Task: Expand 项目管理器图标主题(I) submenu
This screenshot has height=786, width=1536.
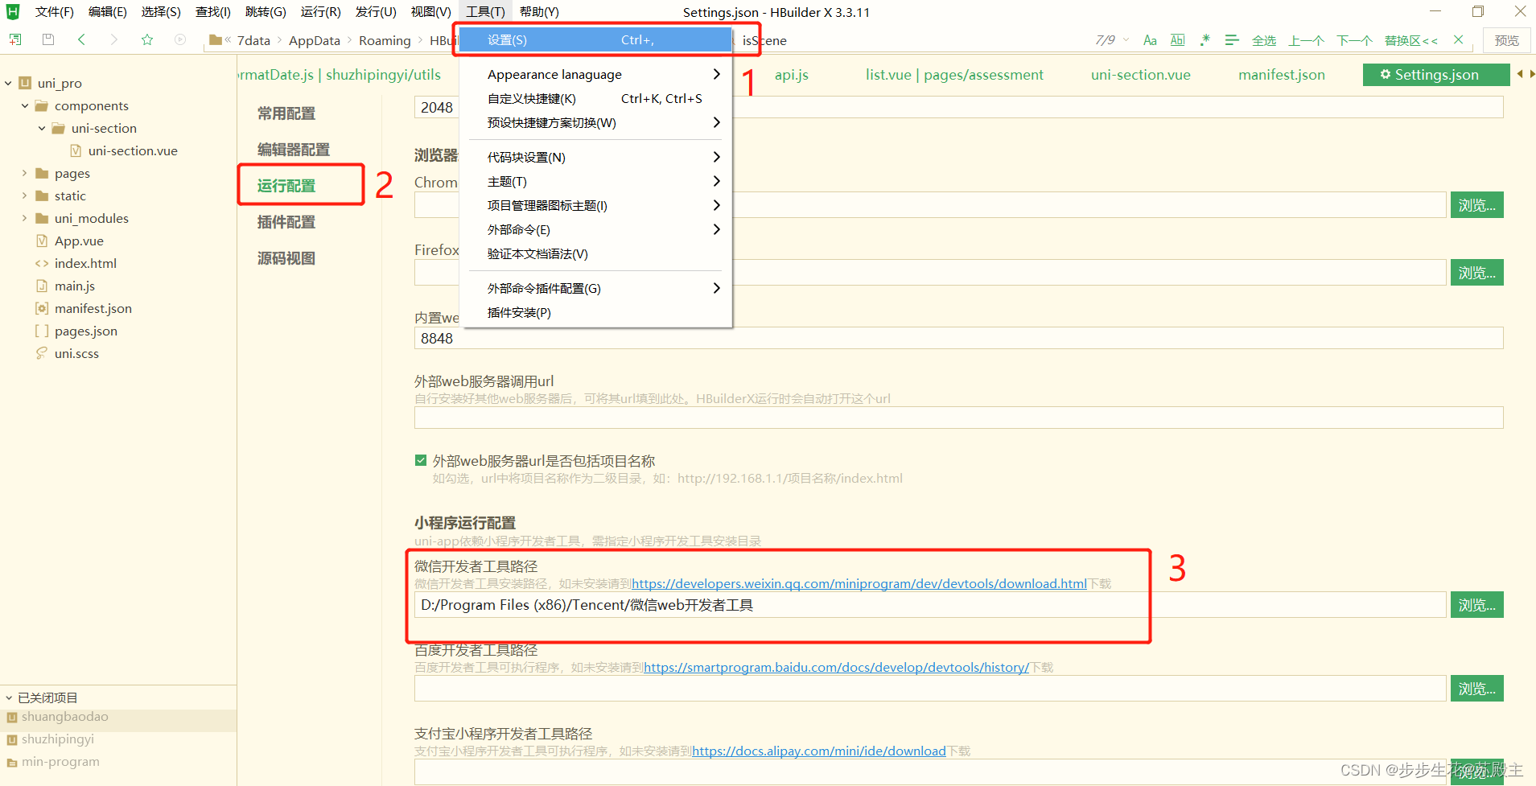Action: coord(595,205)
